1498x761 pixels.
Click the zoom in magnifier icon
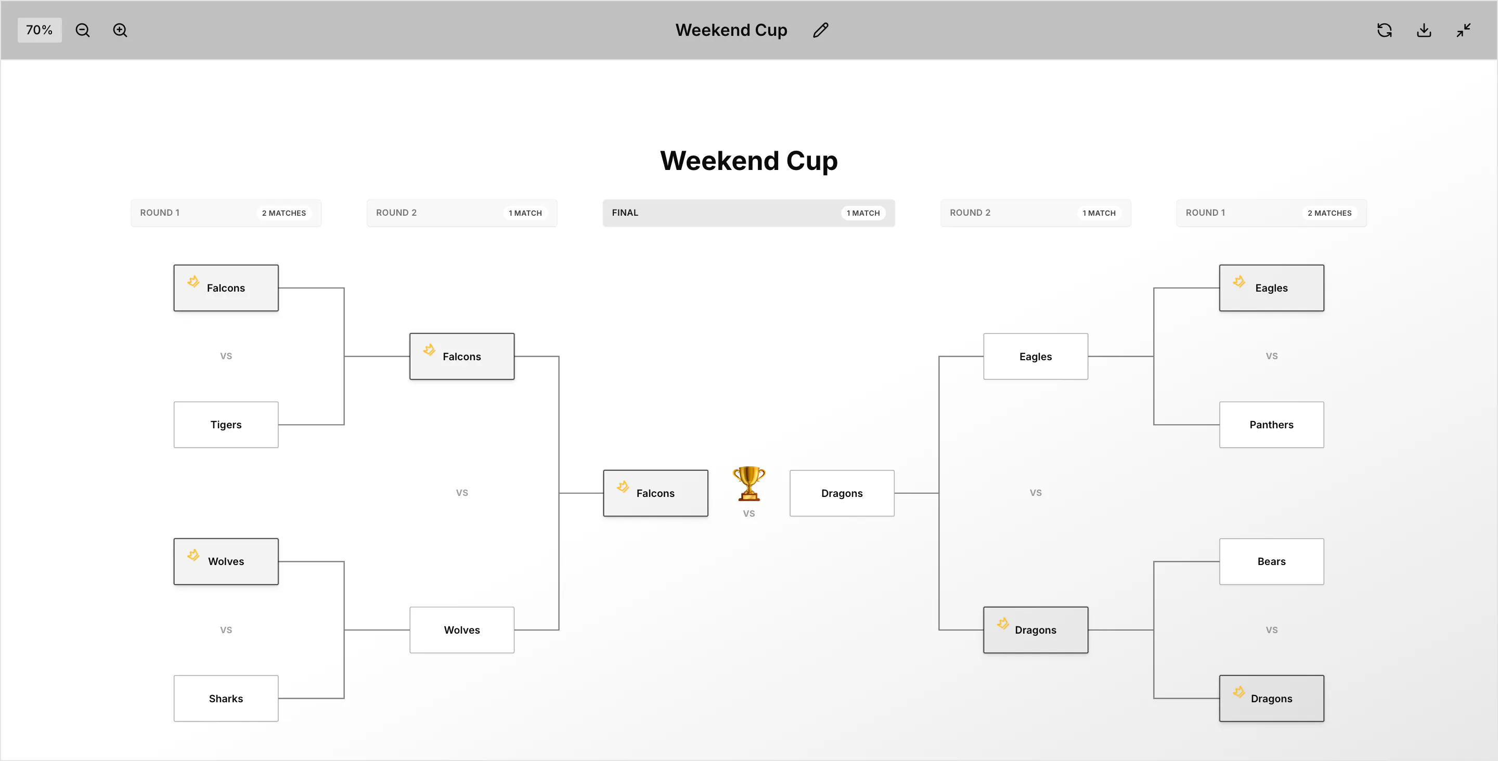120,30
